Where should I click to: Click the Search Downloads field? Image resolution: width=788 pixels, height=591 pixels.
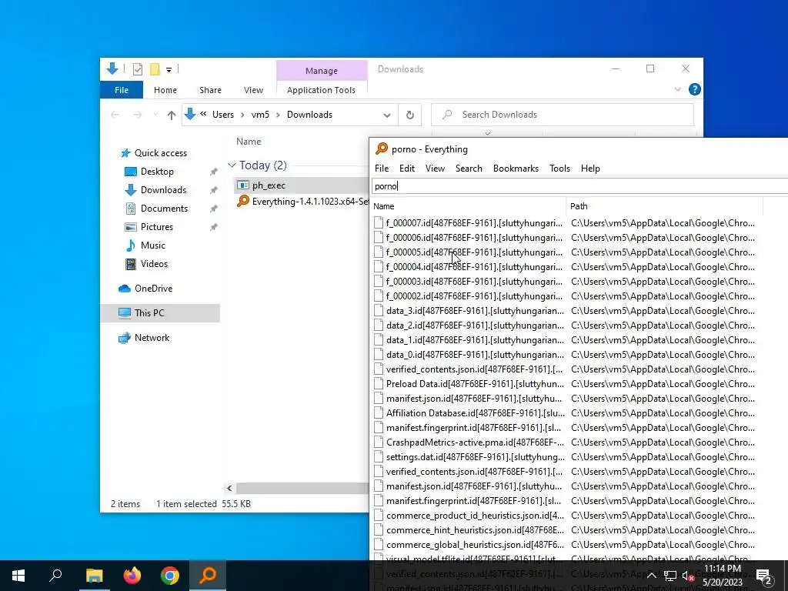(563, 115)
